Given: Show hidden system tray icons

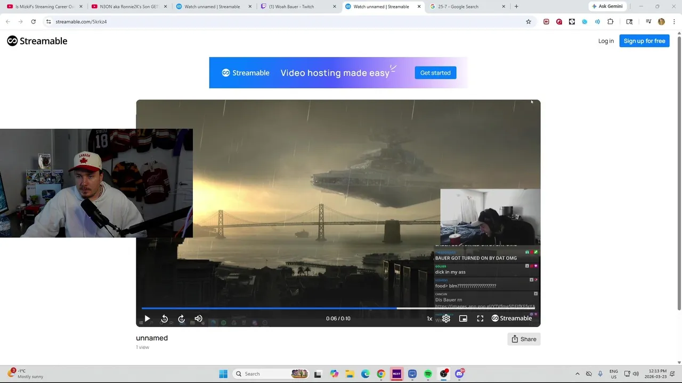Looking at the screenshot, I should click(577, 374).
